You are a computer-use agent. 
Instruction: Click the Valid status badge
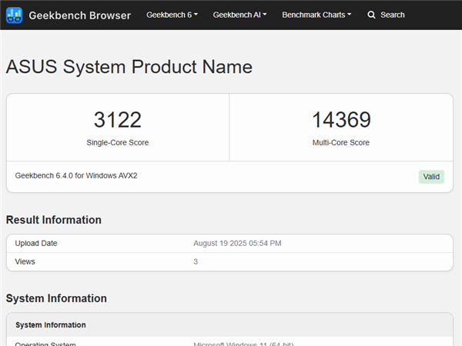coord(431,177)
